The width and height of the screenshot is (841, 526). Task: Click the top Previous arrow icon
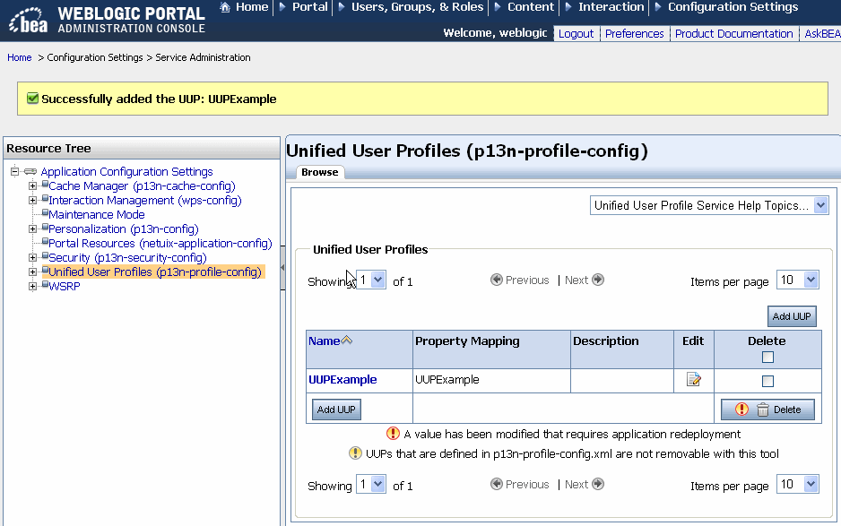[x=497, y=280]
